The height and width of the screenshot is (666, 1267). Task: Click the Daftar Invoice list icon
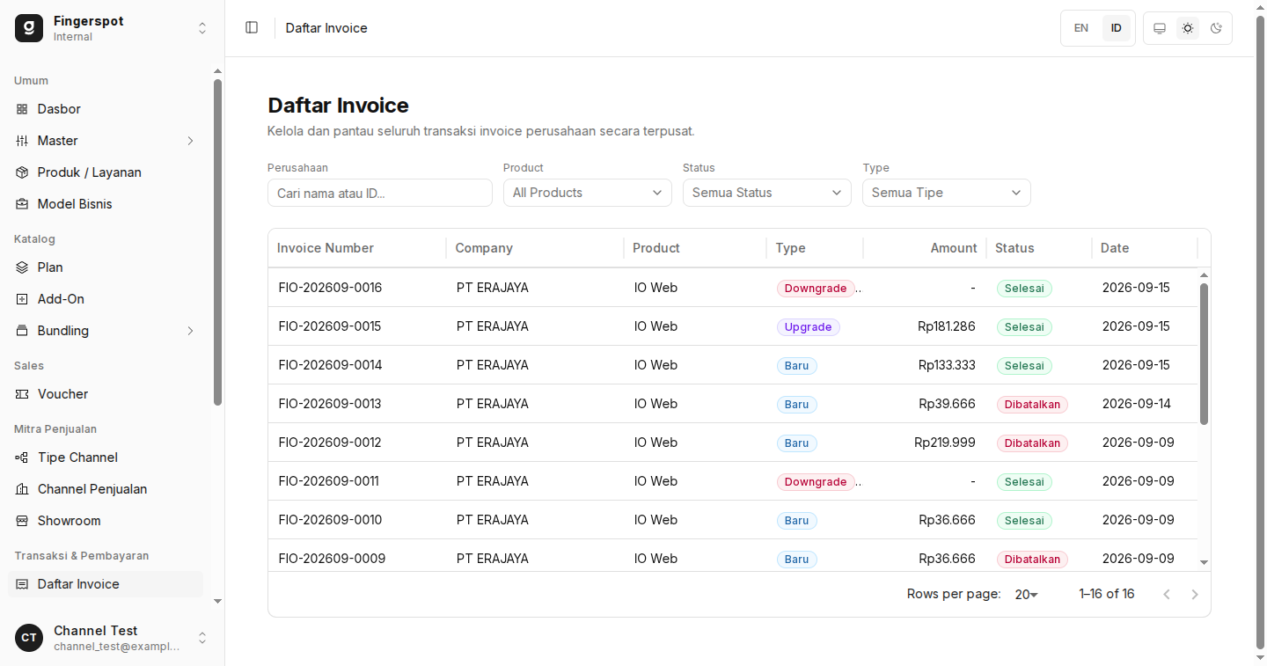point(22,584)
